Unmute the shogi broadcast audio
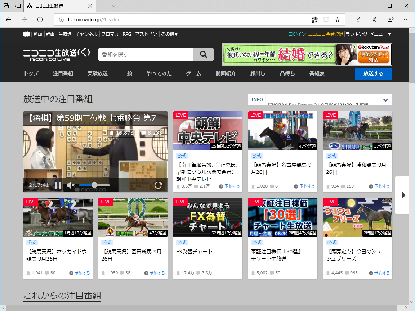415x311 pixels. [71, 185]
